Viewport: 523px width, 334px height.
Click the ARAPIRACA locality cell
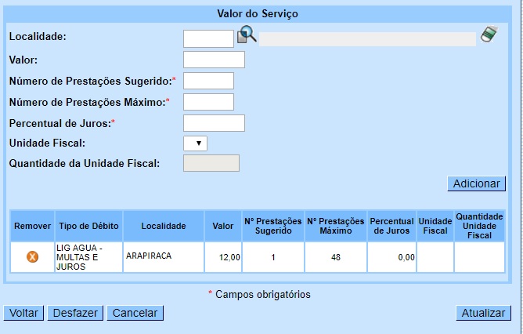(x=164, y=256)
